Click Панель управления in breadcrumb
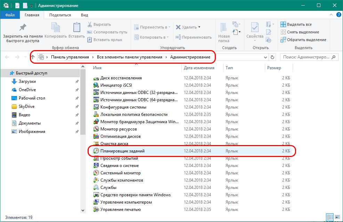The image size is (343, 222). (70, 57)
